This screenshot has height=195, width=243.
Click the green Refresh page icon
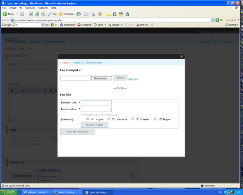click(x=37, y=14)
